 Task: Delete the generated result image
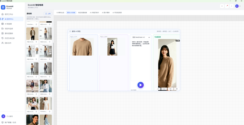[177, 89]
